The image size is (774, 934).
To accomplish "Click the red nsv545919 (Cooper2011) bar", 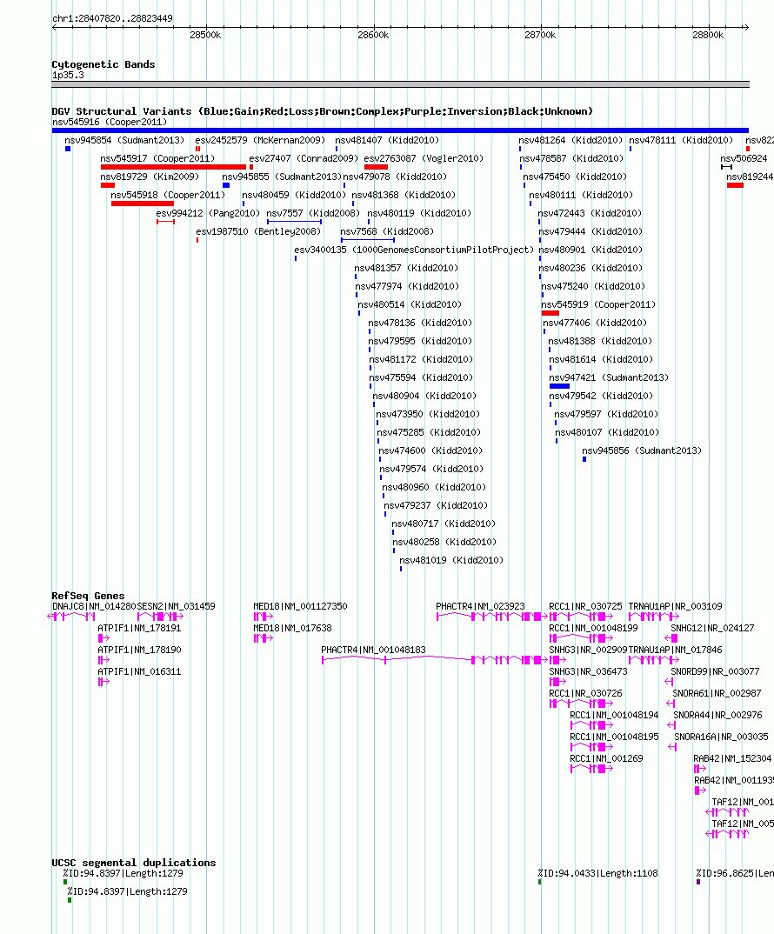I will [550, 313].
